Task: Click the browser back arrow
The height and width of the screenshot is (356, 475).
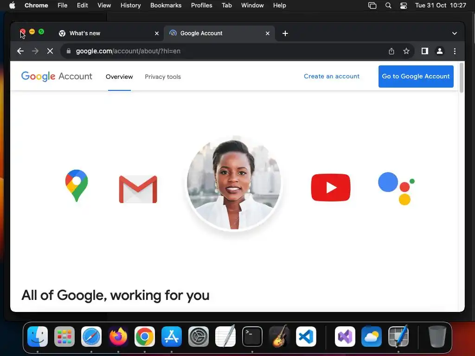Action: pyautogui.click(x=20, y=51)
